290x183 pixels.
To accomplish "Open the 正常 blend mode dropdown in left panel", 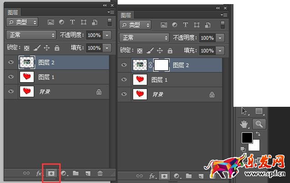I will click(x=31, y=35).
